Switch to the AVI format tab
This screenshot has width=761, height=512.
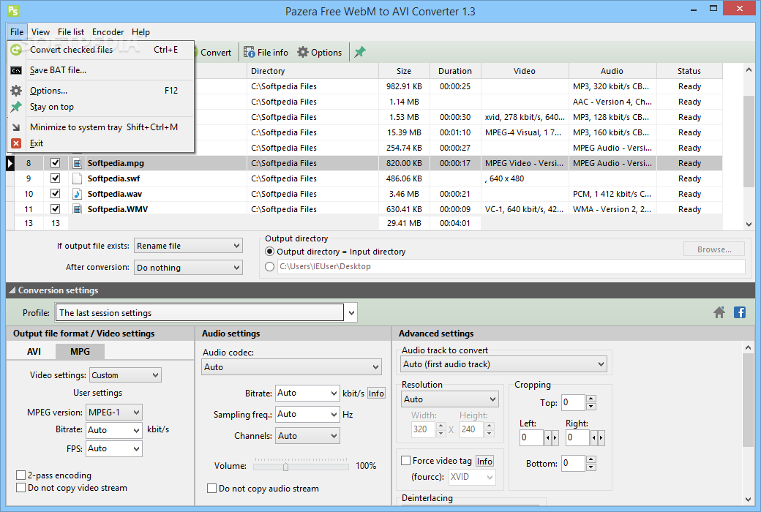pyautogui.click(x=34, y=351)
